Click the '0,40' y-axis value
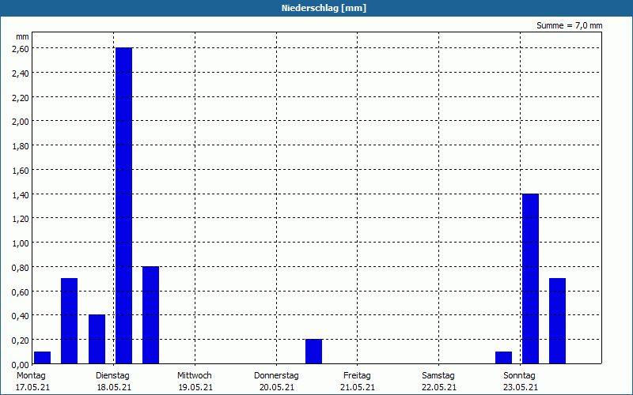Screen dimensions: 633x395 [21, 316]
